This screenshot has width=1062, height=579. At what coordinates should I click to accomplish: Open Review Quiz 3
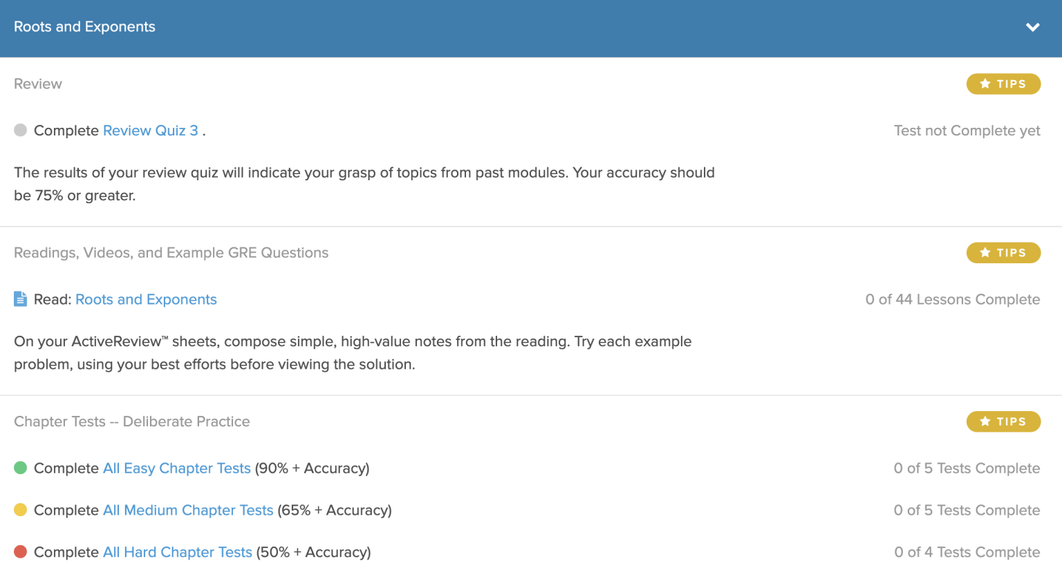click(x=150, y=130)
